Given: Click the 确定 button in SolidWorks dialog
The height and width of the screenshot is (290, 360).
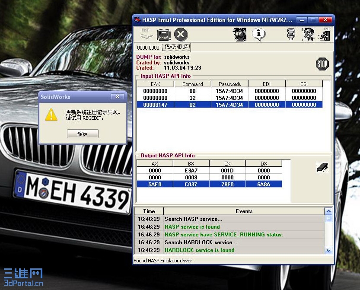Looking at the screenshot, I should [83, 134].
